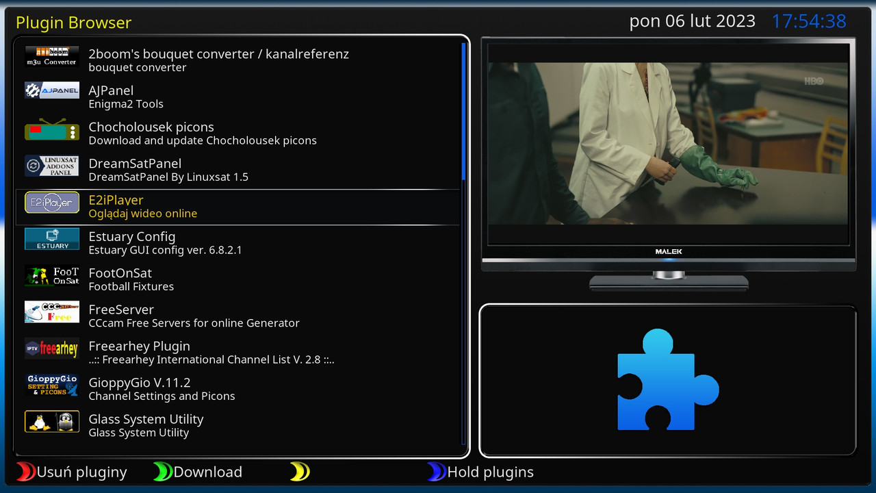Image resolution: width=876 pixels, height=493 pixels.
Task: Select "Usuń pluginy" option
Action: click(82, 472)
